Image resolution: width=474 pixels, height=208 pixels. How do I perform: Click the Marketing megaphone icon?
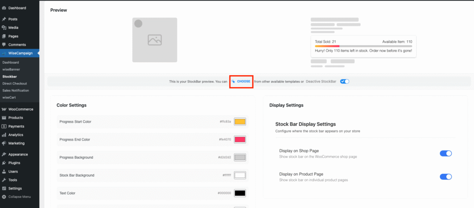[4, 143]
